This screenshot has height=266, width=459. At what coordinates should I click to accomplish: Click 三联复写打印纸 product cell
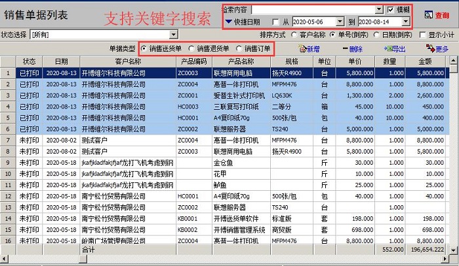coord(236,107)
